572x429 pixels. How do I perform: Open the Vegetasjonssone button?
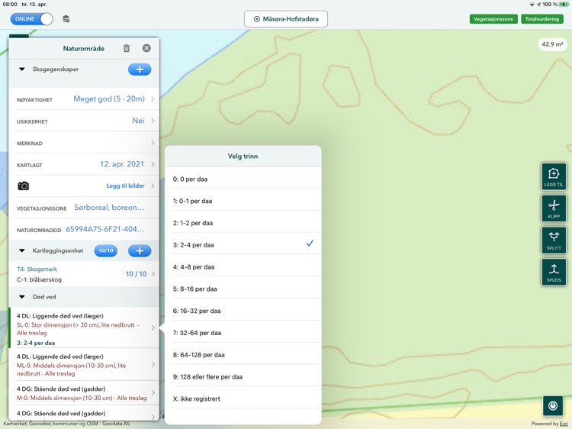click(493, 19)
